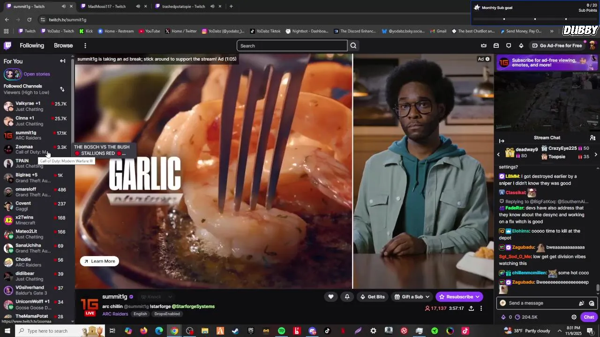600x337 pixels.
Task: Open the Following page
Action: [x=32, y=45]
